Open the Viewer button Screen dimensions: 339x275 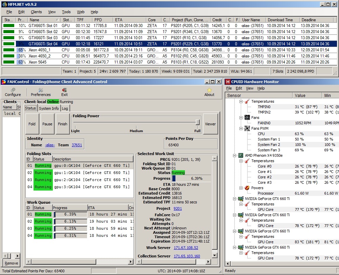coord(210,124)
